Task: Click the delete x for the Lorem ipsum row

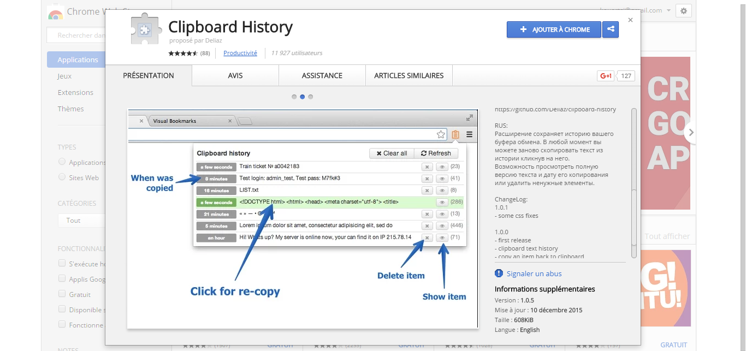Action: point(427,226)
